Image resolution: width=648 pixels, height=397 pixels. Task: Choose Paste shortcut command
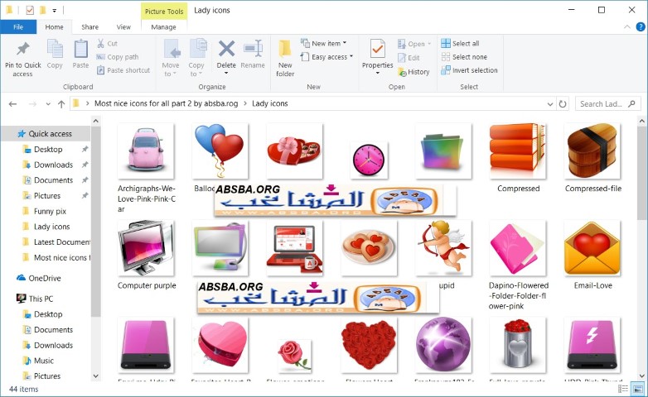[x=123, y=70]
